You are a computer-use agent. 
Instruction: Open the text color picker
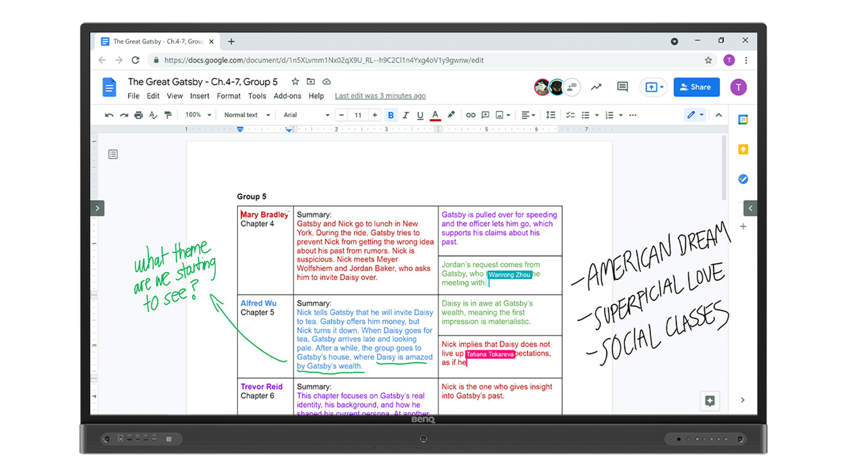[x=435, y=115]
